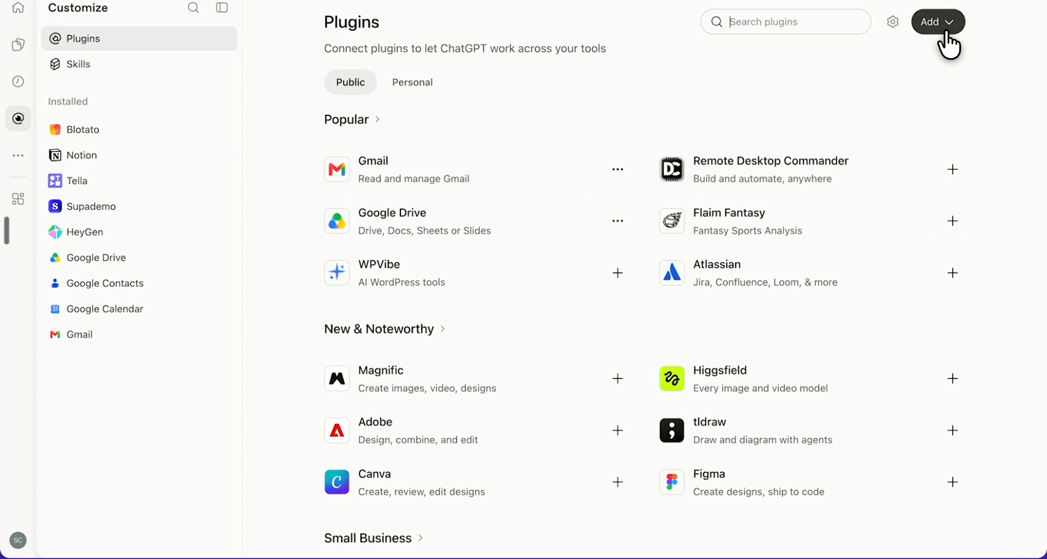
Task: Open the Add dropdown button
Action: click(938, 22)
